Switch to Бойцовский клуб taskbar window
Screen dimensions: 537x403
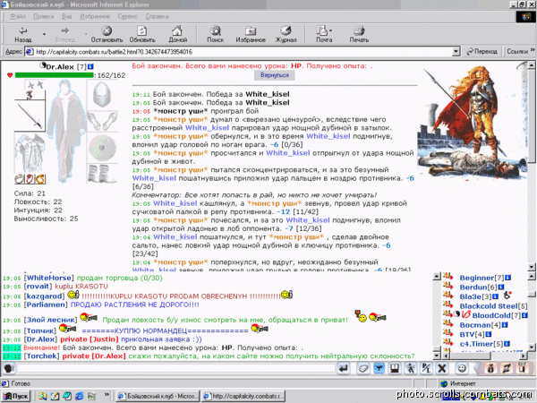point(158,396)
